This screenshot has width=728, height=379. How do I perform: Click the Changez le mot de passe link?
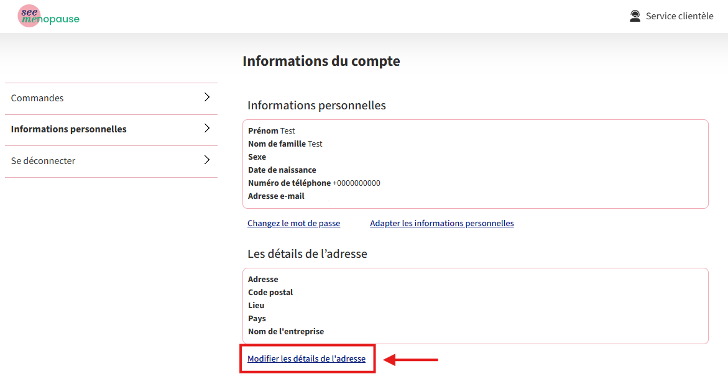[293, 223]
